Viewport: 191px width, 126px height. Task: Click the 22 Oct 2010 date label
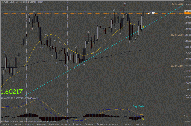(138, 124)
